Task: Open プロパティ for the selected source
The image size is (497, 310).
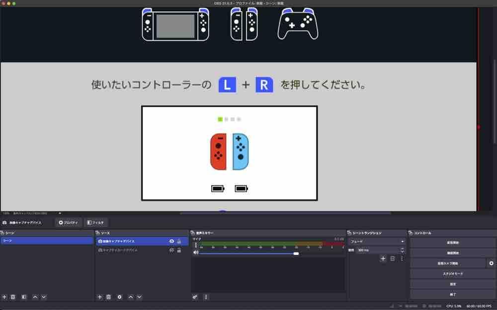Action: pyautogui.click(x=68, y=223)
